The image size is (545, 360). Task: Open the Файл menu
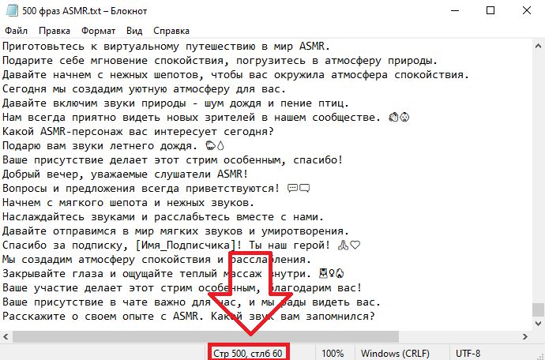tap(16, 31)
